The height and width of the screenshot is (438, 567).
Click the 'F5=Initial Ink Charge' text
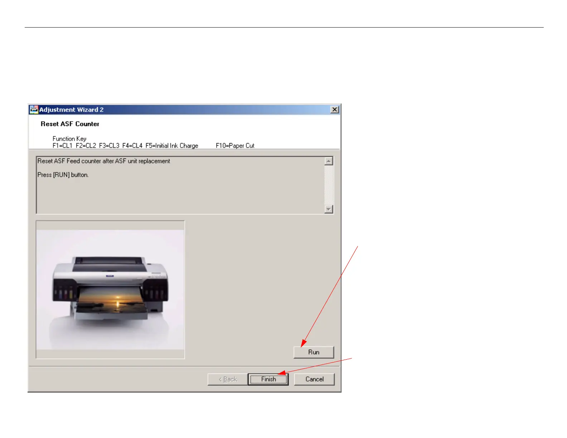coord(172,146)
